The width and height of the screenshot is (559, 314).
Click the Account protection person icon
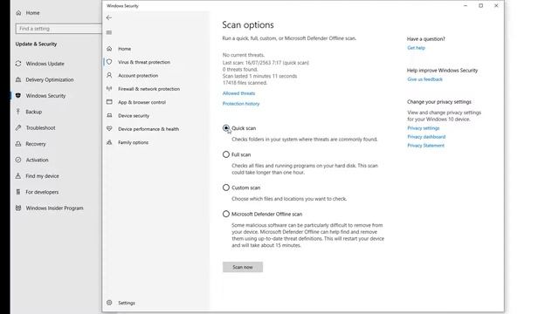pos(109,76)
